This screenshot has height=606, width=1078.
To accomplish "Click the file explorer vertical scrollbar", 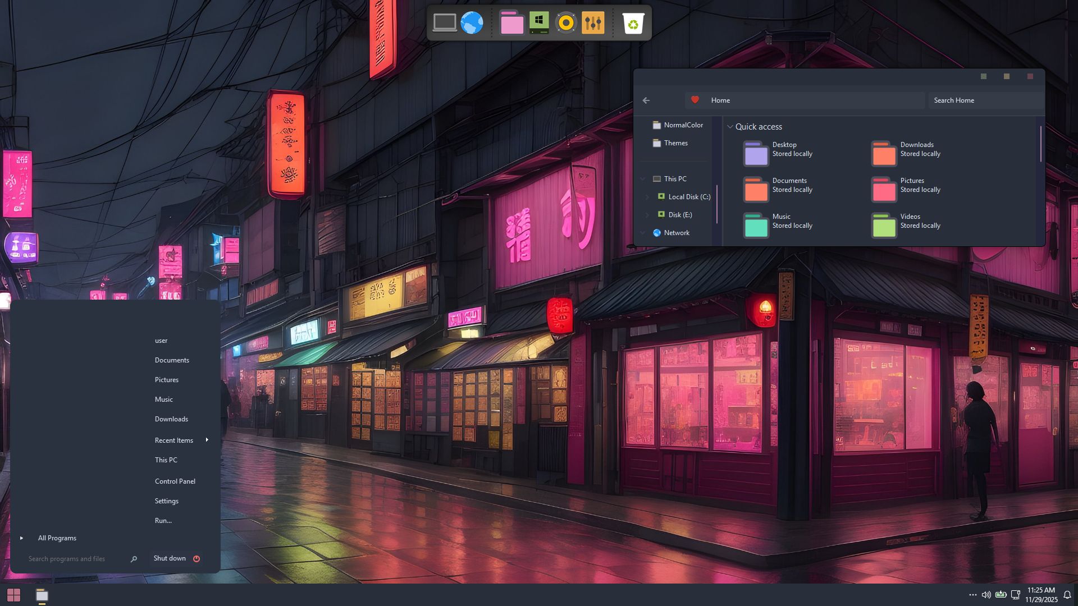I will pos(1040,144).
